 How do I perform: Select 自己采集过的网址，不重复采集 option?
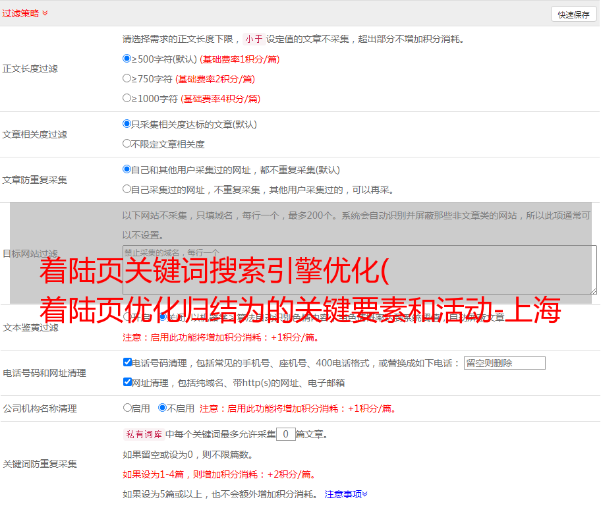pyautogui.click(x=127, y=189)
